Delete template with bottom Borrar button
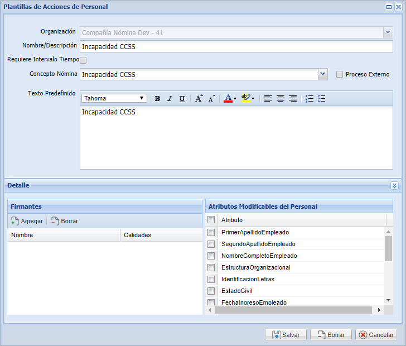Image resolution: width=406 pixels, height=346 pixels. [x=331, y=335]
